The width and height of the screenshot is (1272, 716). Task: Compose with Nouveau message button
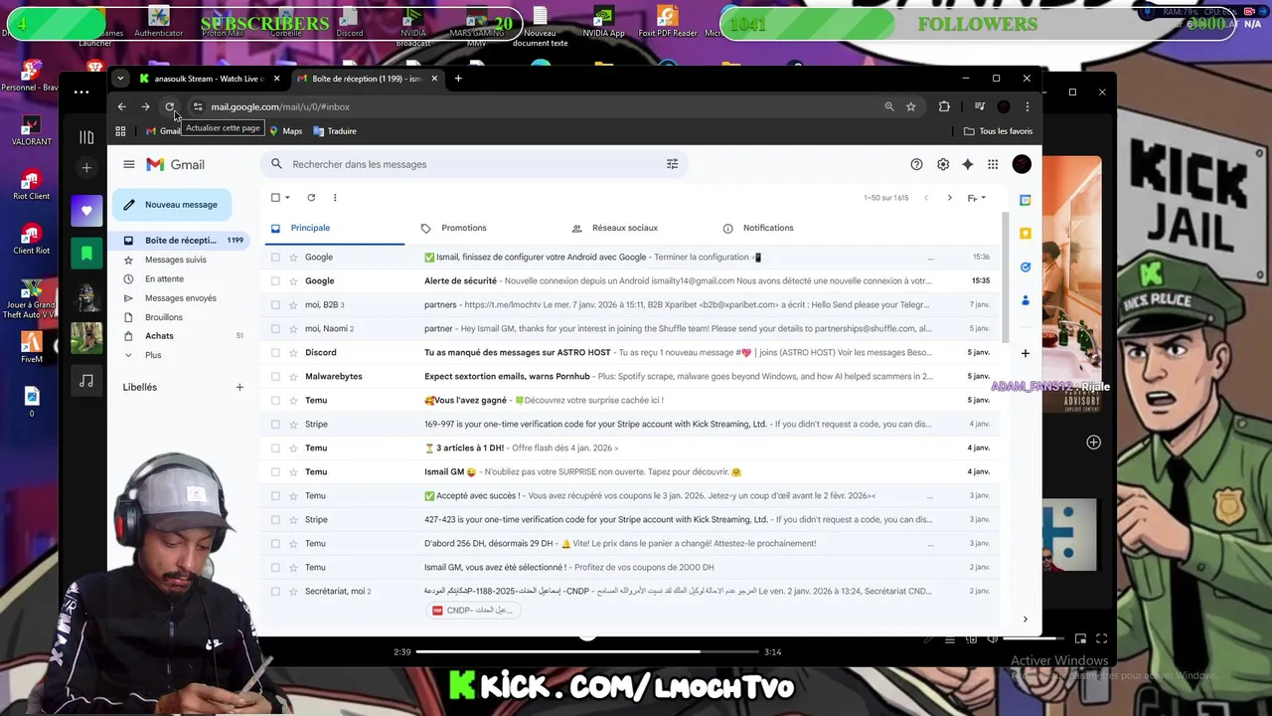tap(172, 205)
